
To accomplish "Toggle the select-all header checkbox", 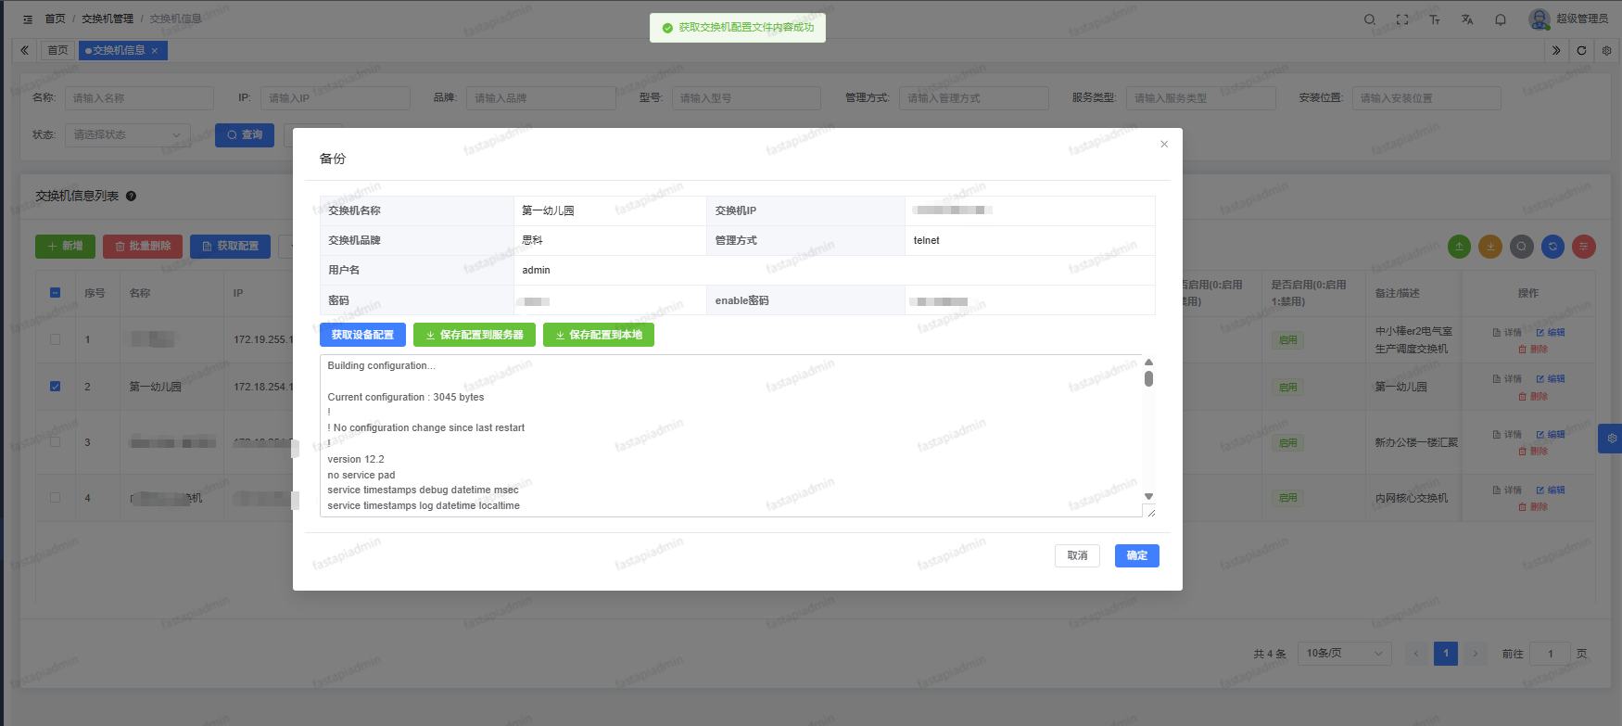I will coord(56,293).
